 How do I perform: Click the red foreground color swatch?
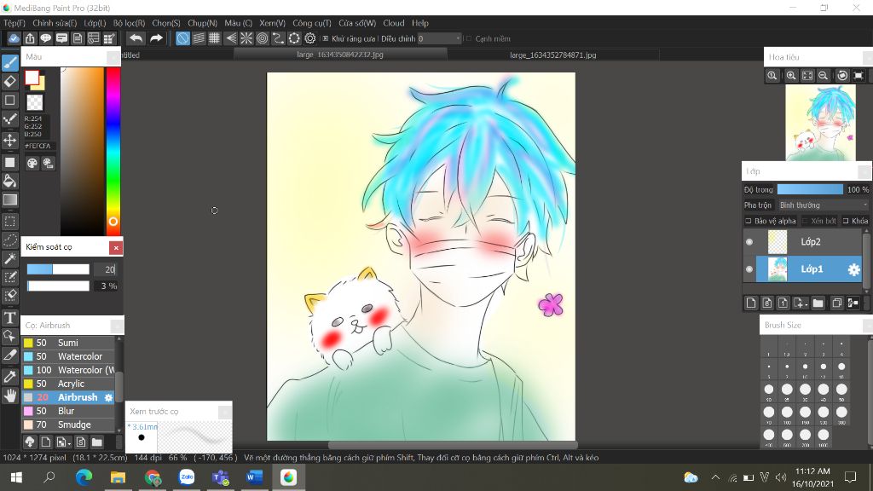click(x=32, y=78)
